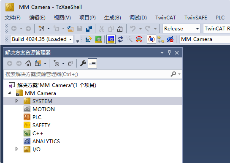230x163 pixels.
Task: Click the Activate Configuration icon
Action: [89, 39]
